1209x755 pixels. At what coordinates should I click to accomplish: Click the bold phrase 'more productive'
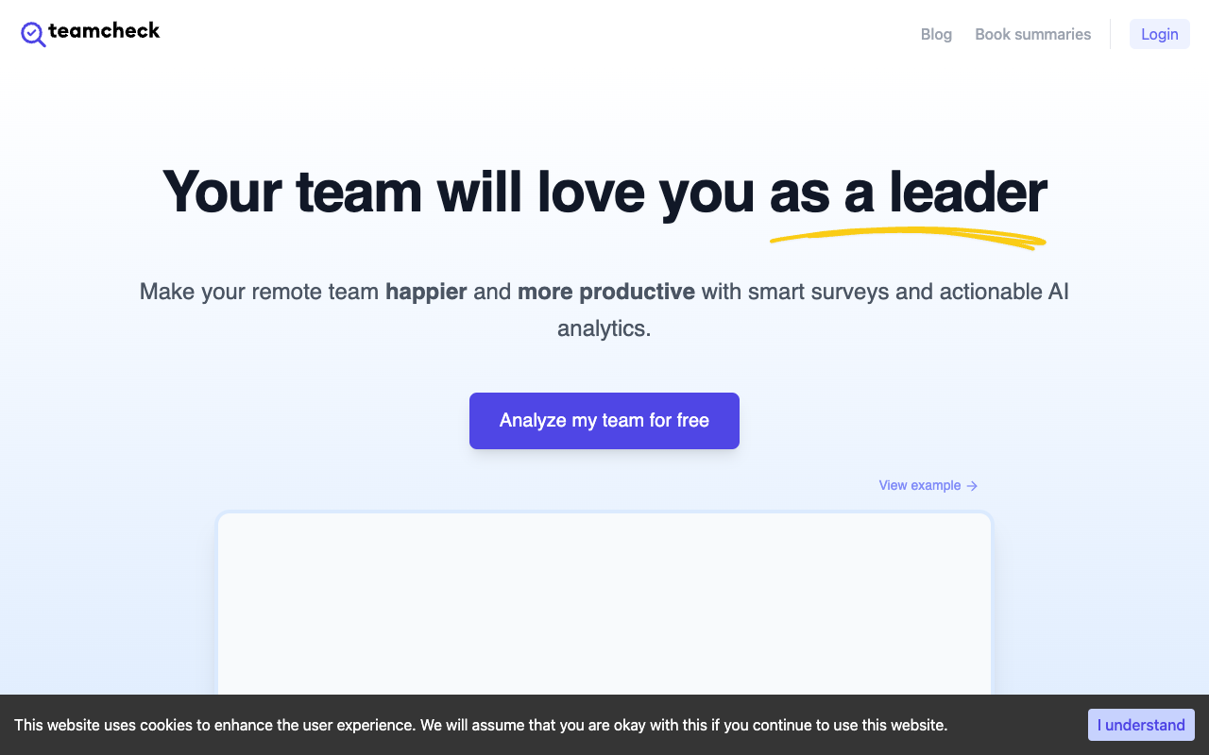[606, 292]
